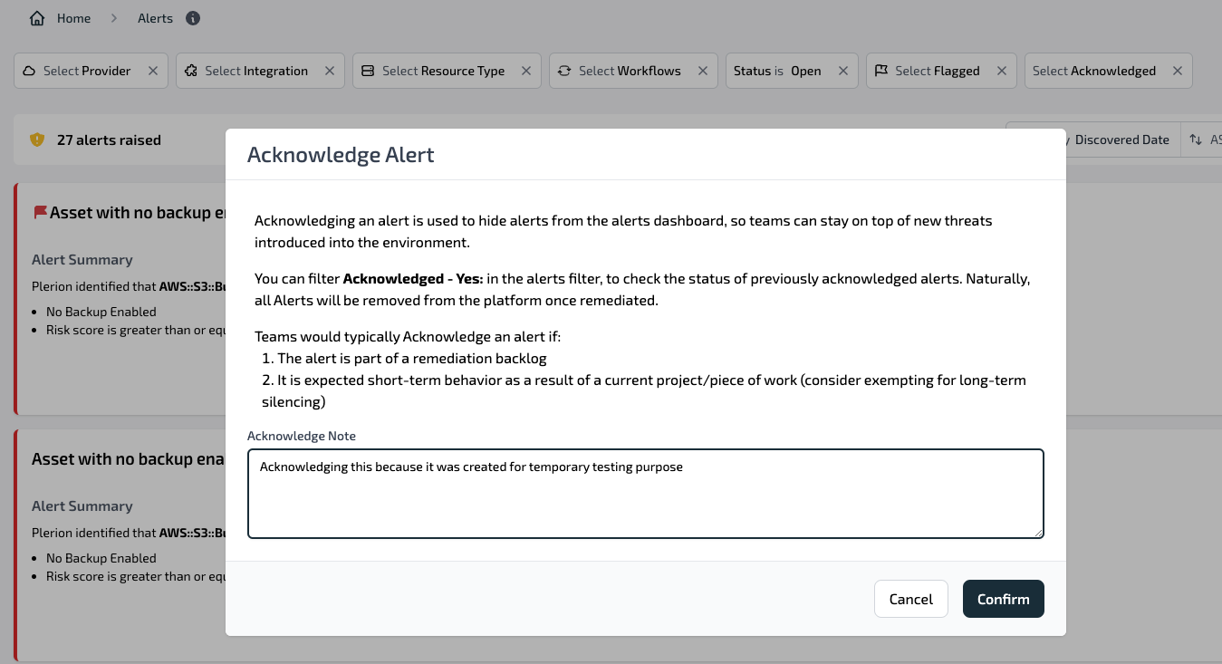Click the 27 alerts raised text

pyautogui.click(x=109, y=140)
